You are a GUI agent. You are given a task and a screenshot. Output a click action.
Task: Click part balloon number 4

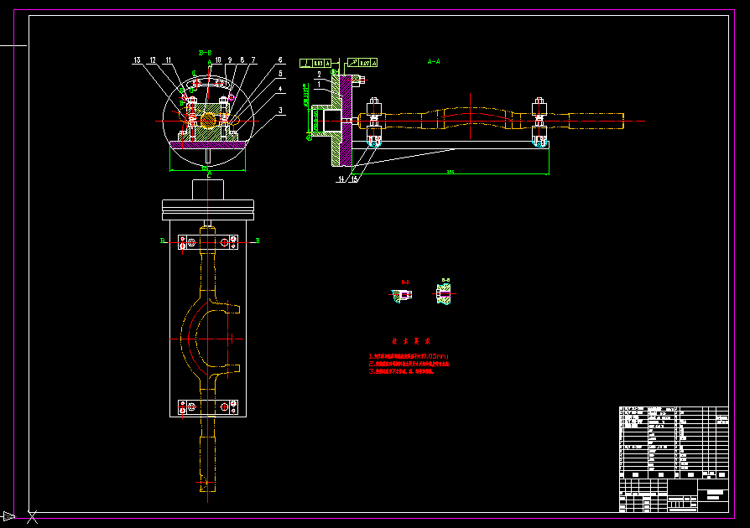[280, 89]
